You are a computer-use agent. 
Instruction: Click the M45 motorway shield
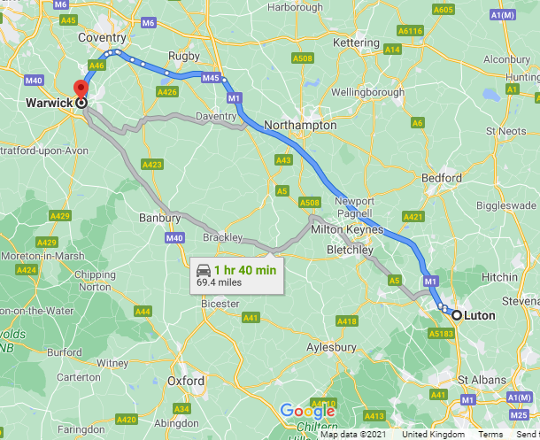211,78
